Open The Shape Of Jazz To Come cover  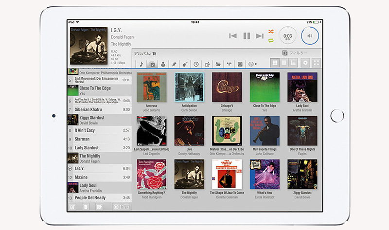(227, 174)
